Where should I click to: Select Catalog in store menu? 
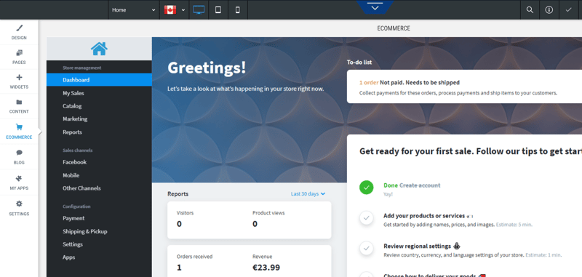[72, 106]
